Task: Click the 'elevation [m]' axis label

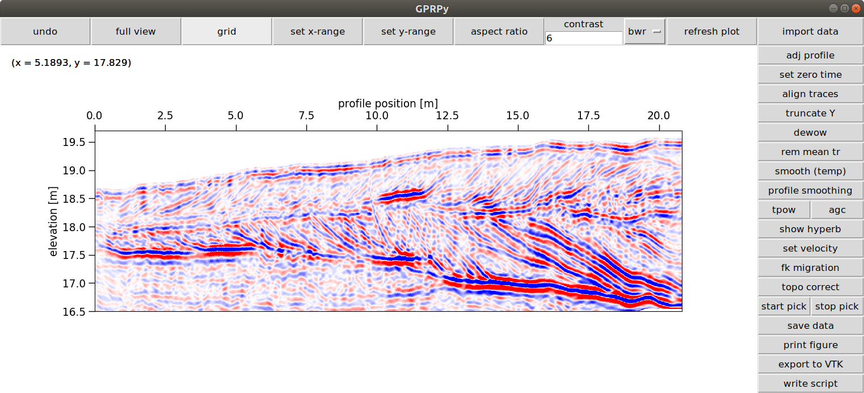Action: click(x=53, y=221)
